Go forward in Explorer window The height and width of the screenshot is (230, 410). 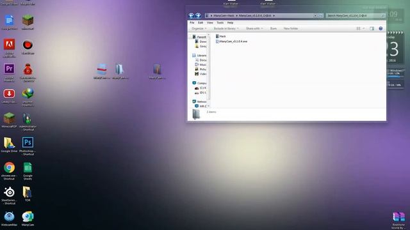click(x=198, y=15)
